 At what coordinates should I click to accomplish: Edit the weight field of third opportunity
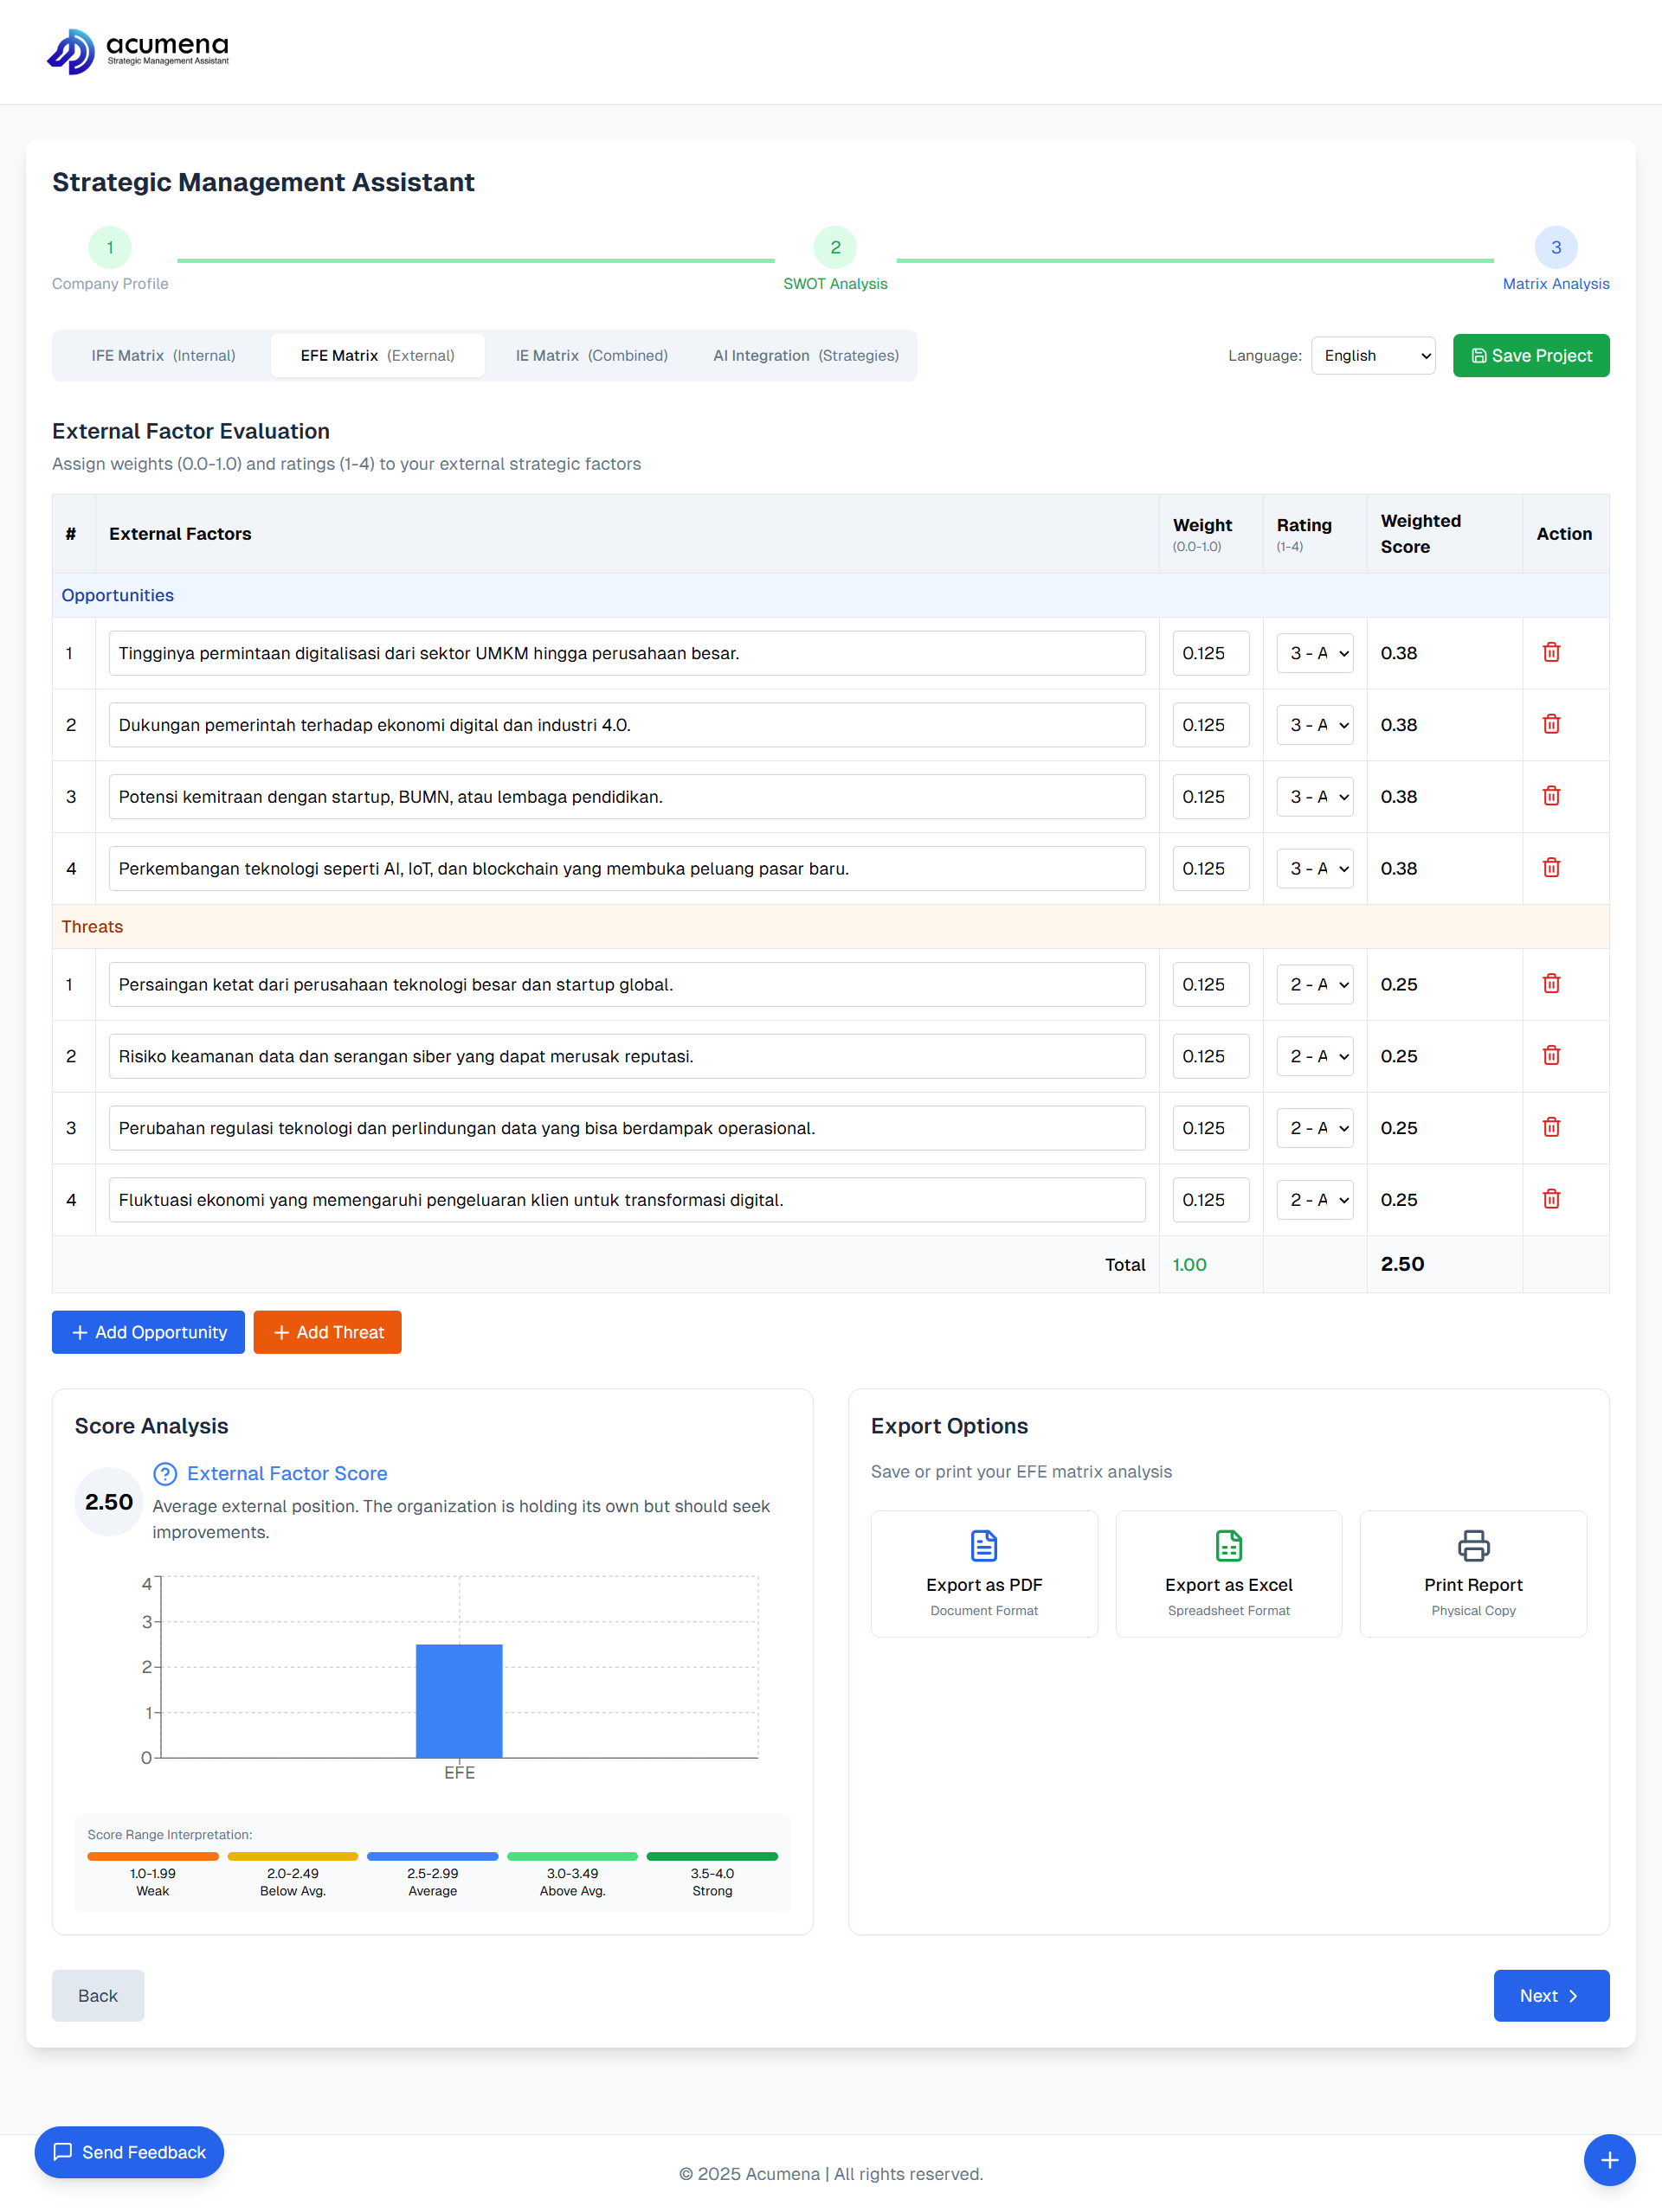pos(1210,796)
